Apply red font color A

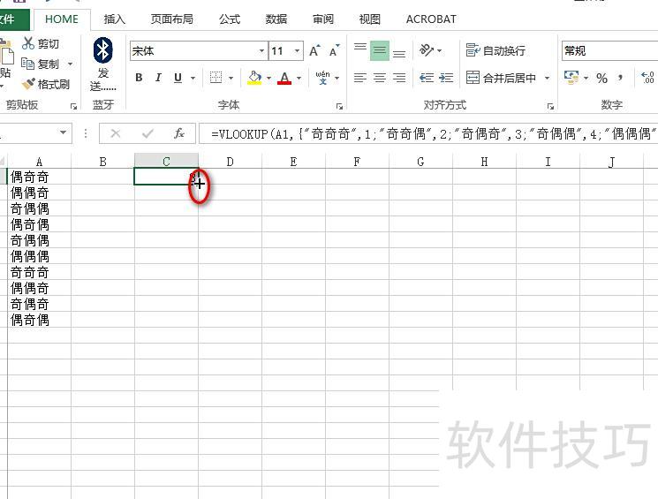pos(284,78)
